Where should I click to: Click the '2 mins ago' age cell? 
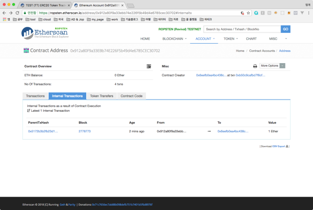click(x=136, y=131)
